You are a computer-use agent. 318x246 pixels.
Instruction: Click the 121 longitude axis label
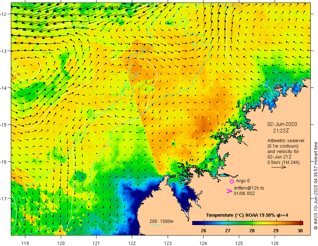(96, 243)
